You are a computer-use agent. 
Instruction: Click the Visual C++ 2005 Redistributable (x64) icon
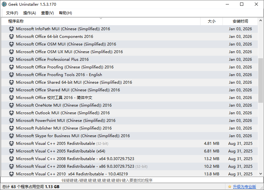click(11, 151)
